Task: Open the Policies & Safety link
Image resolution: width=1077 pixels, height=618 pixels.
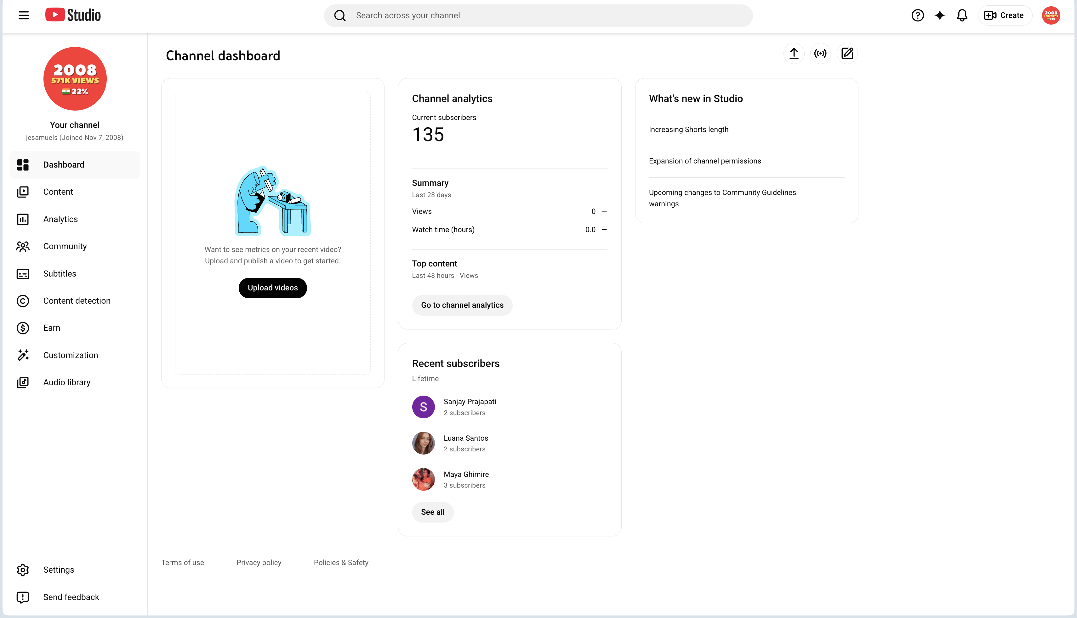Action: pos(341,562)
